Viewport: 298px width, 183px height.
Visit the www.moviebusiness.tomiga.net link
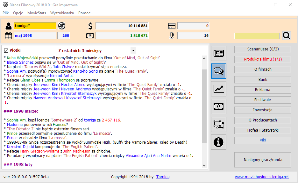[x=262, y=177]
